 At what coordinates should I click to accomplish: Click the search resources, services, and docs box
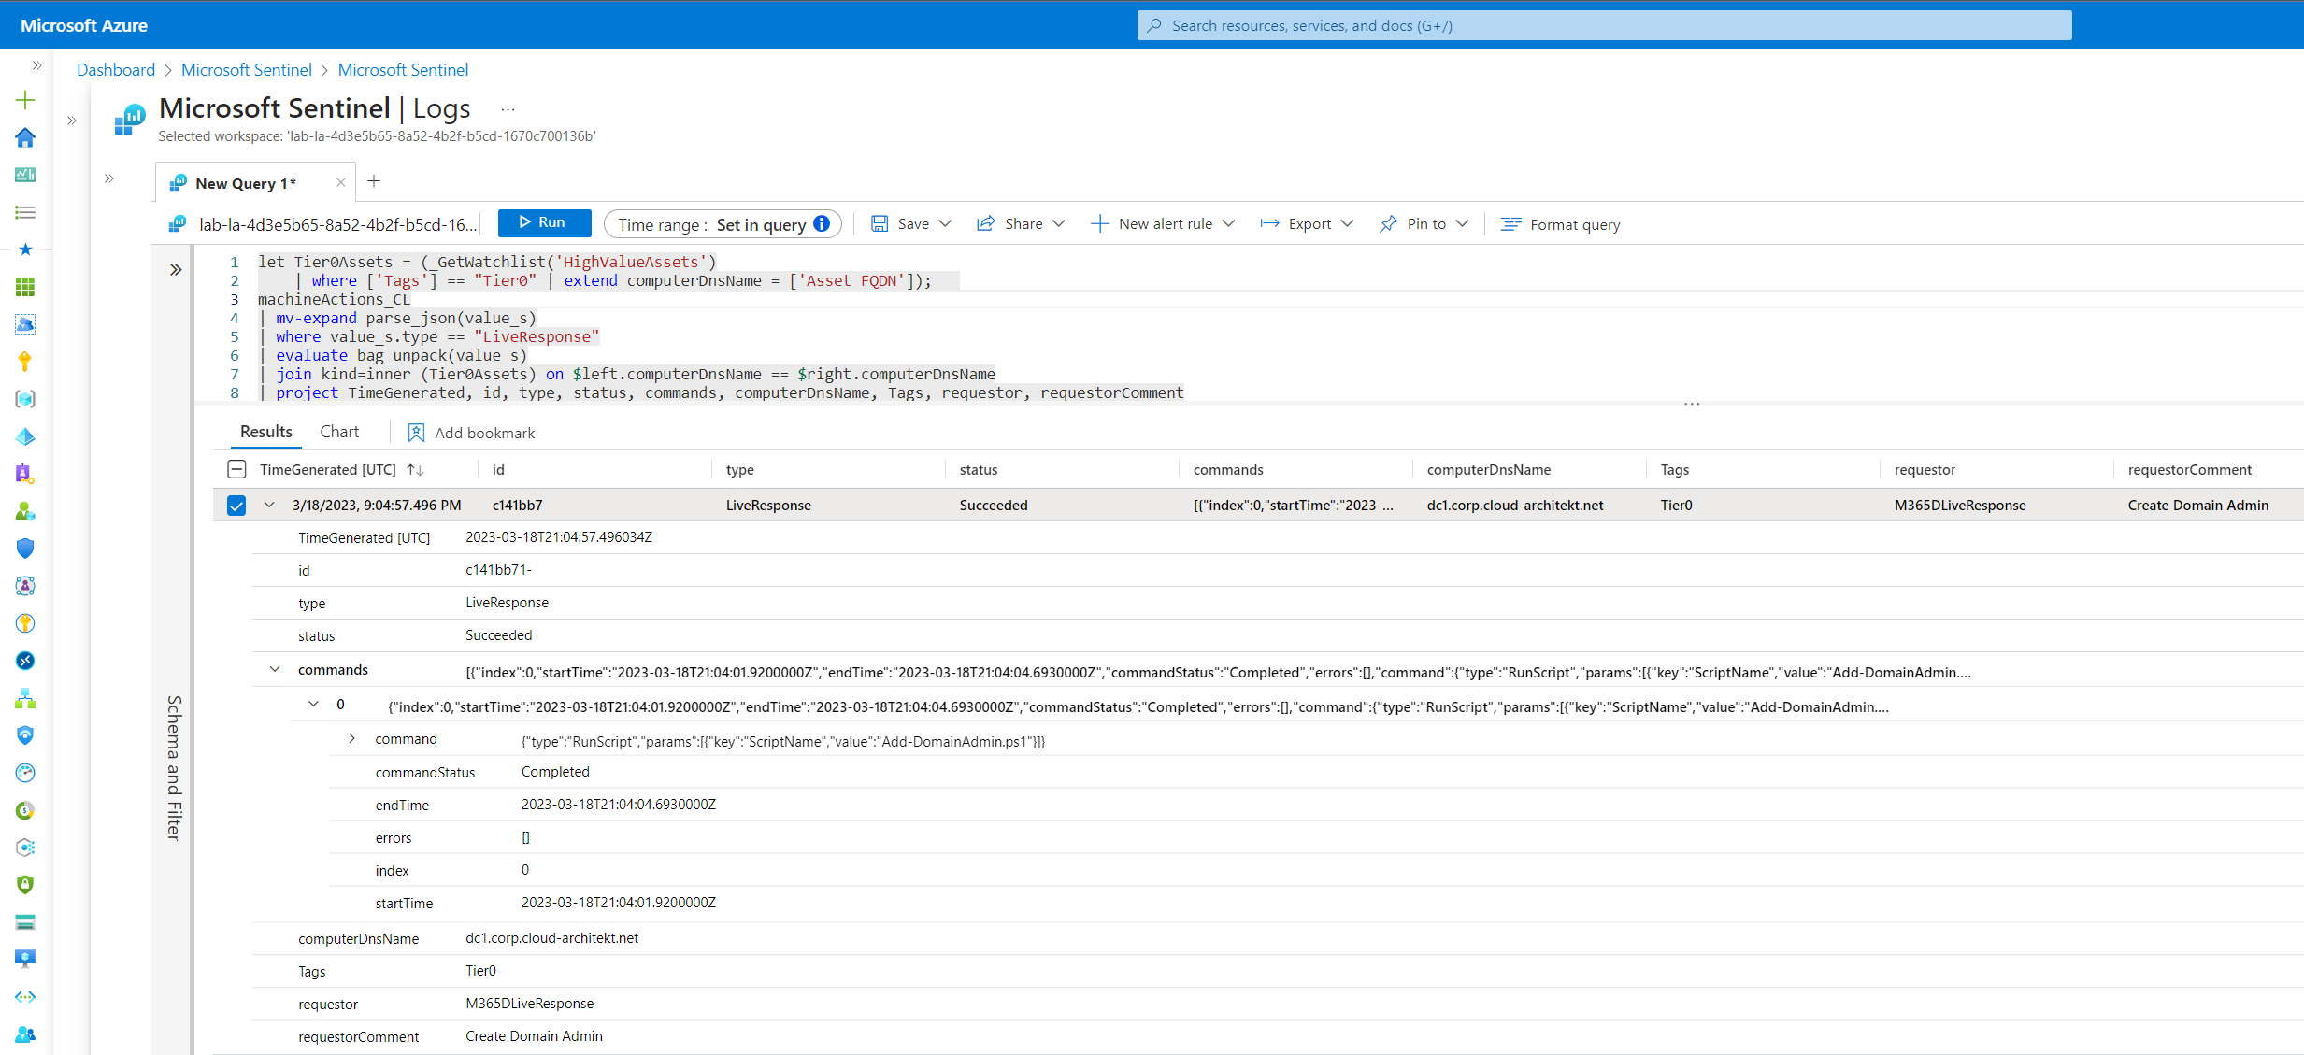pyautogui.click(x=1604, y=25)
